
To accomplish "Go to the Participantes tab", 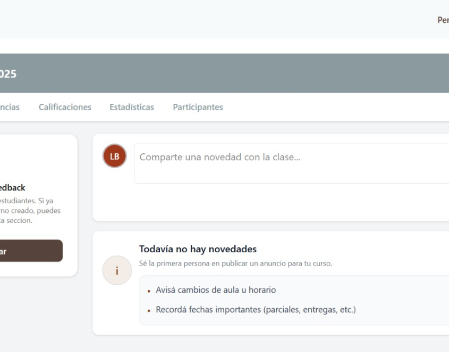I will pos(198,107).
